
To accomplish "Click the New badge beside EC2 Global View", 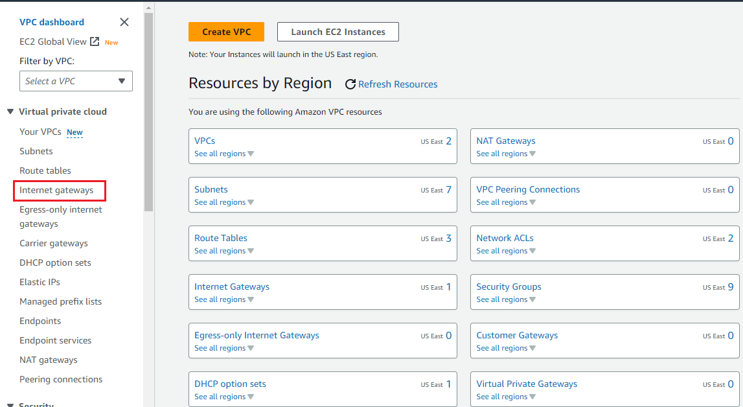I will point(111,43).
